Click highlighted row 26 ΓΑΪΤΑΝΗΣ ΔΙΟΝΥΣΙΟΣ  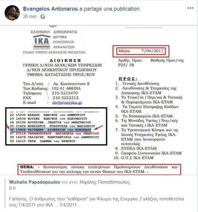pyautogui.click(x=50, y=130)
